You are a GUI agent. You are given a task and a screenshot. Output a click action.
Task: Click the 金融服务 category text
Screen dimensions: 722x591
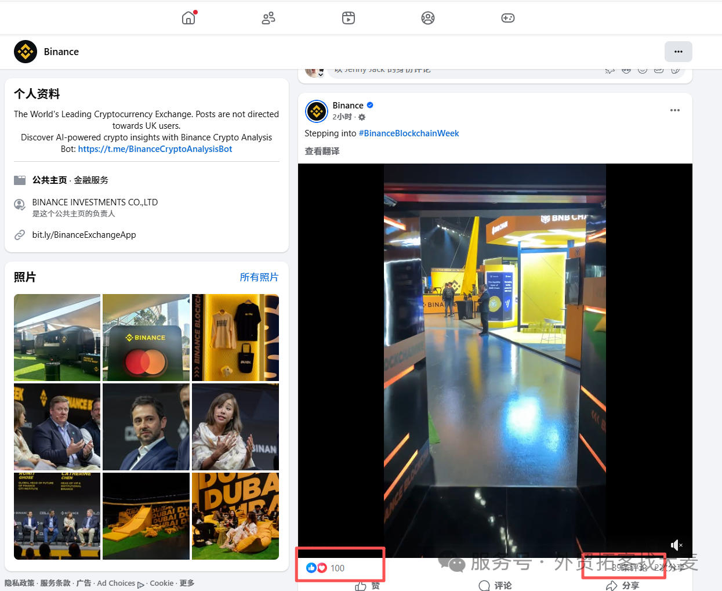pos(91,180)
